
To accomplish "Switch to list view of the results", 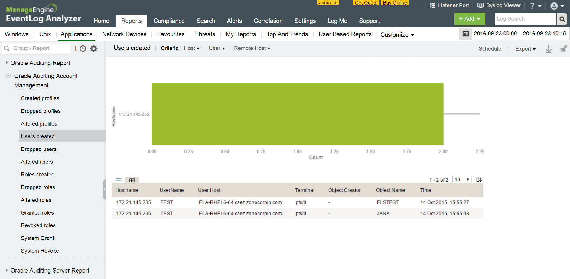I will coord(119,180).
